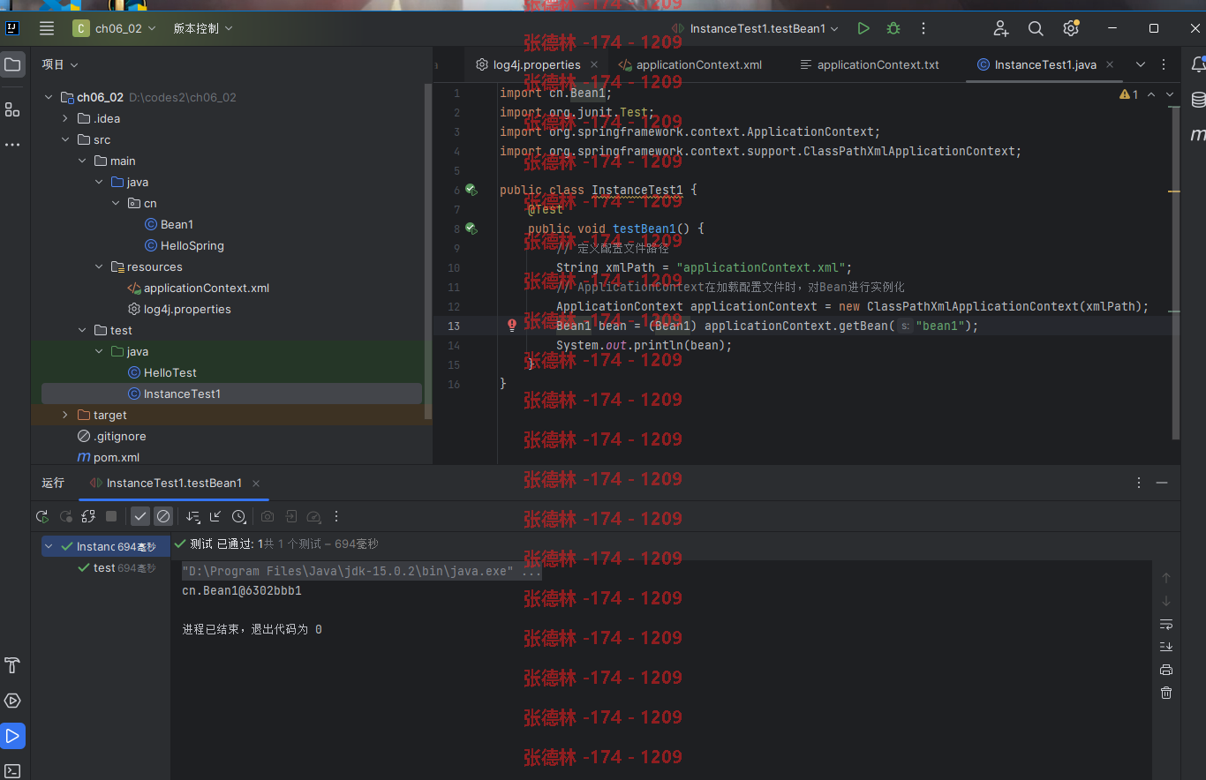Switch to applicationContext.txt tab
This screenshot has height=780, width=1206.
[x=870, y=64]
